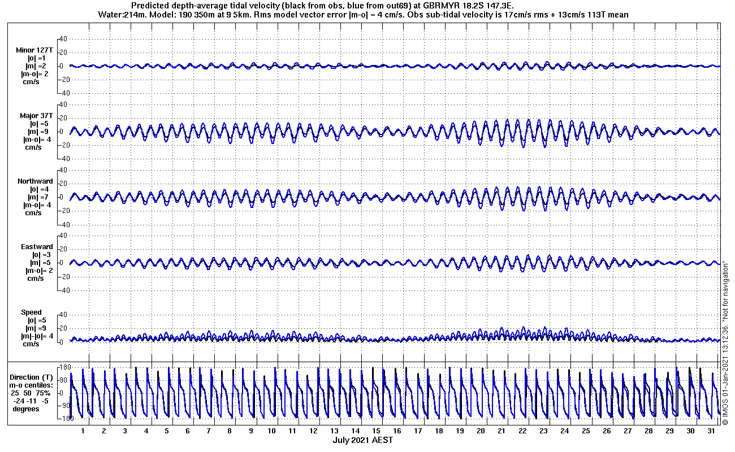Click day '11' on the x-axis
Viewport: 735px width, 452px height.
pos(292,431)
